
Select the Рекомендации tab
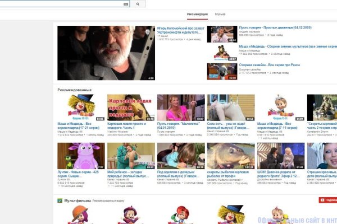pos(197,14)
